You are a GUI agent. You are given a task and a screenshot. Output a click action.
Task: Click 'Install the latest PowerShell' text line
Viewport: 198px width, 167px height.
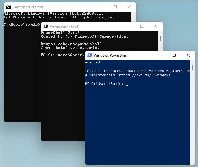tap(137, 71)
